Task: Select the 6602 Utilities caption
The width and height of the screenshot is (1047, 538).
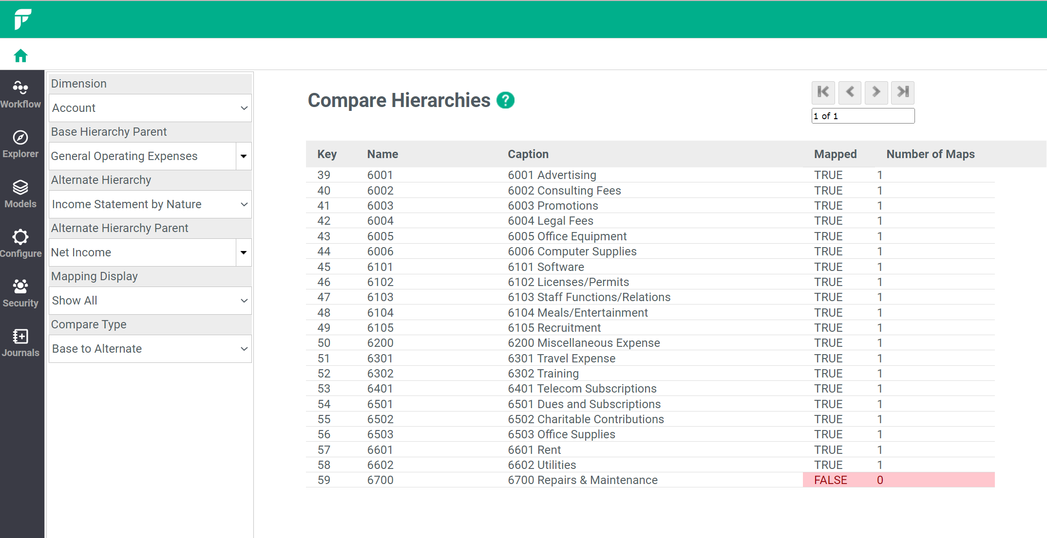Action: [542, 465]
